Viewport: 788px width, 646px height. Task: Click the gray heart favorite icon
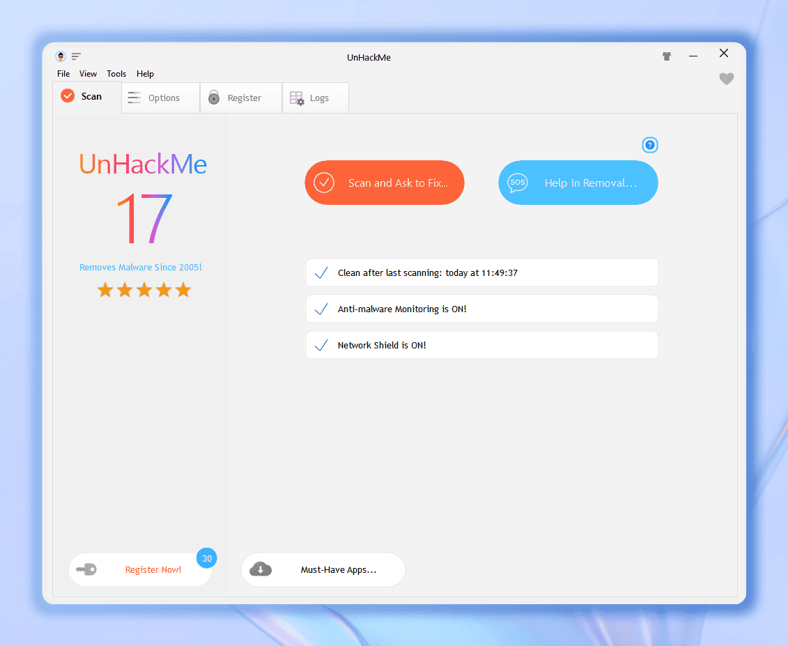tap(726, 79)
